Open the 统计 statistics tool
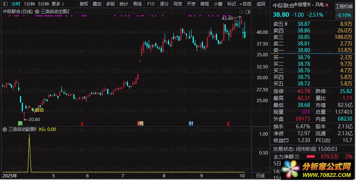 click(124, 4)
